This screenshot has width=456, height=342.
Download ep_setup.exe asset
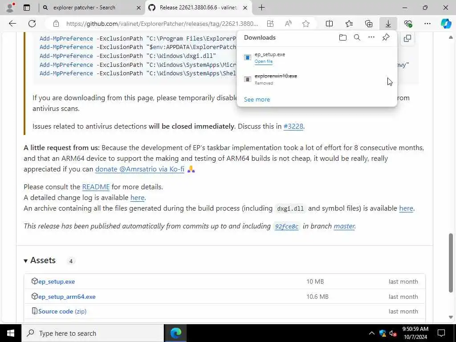click(57, 281)
